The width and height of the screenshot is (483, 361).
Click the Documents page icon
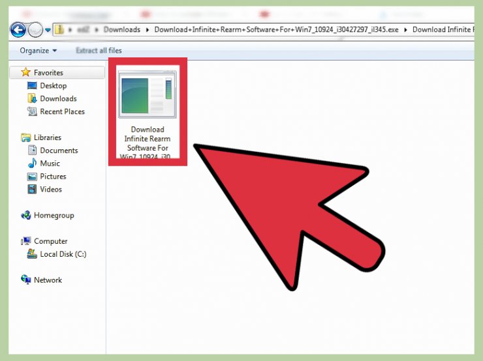(x=32, y=150)
